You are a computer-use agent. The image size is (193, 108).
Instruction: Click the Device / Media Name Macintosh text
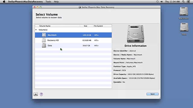pyautogui.click(x=128, y=55)
